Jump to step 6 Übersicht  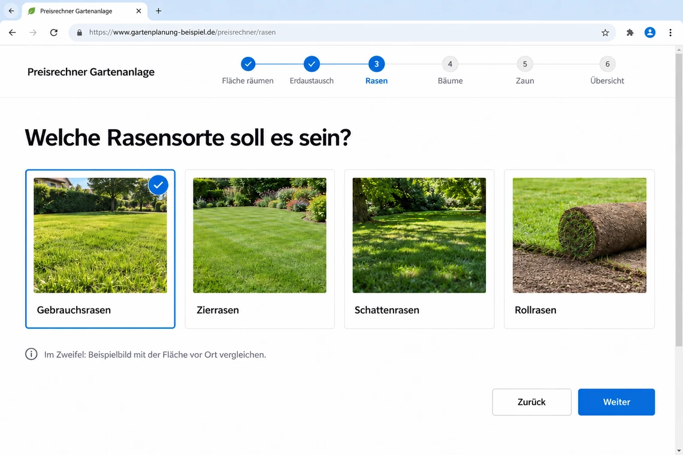tap(607, 71)
